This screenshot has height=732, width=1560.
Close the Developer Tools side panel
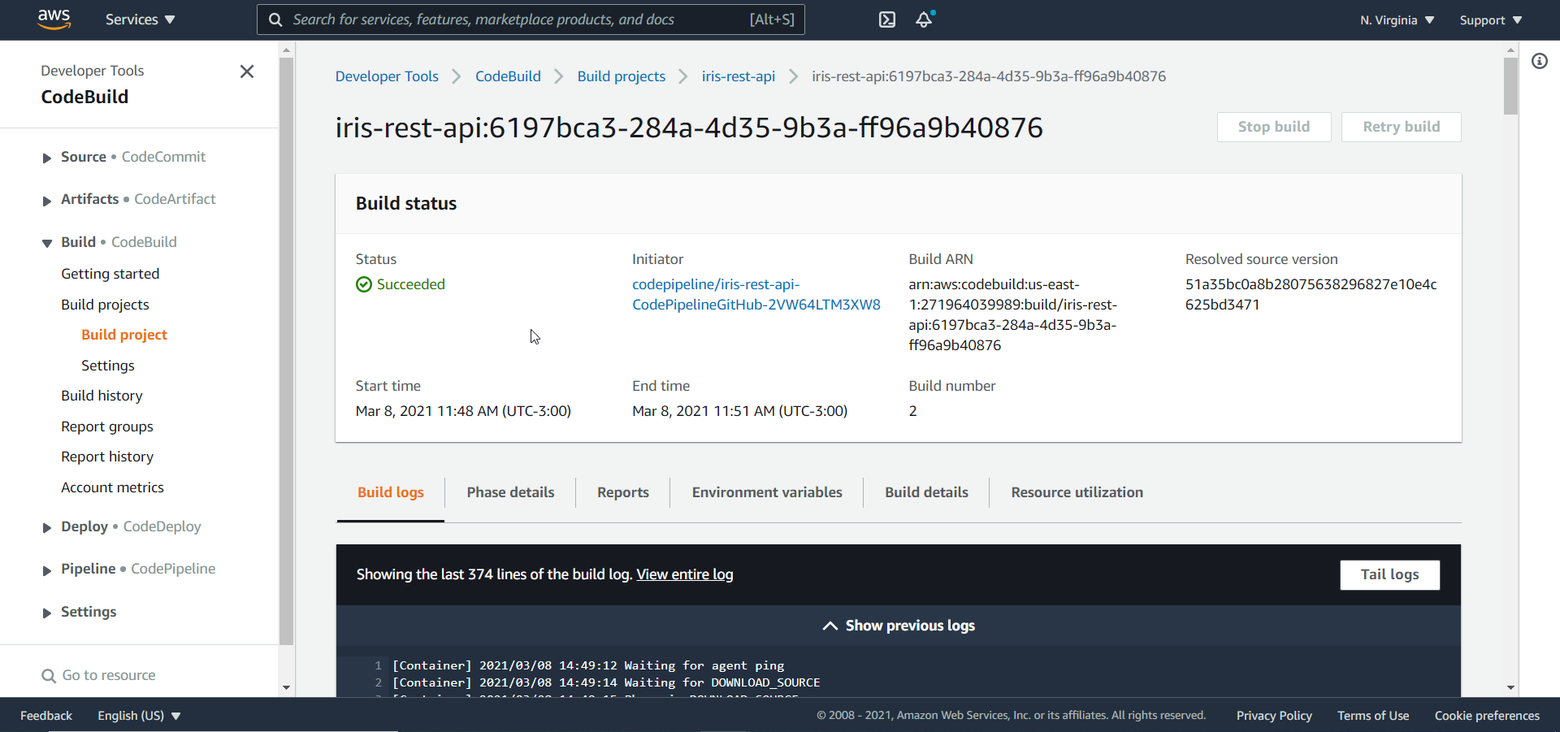pos(247,71)
